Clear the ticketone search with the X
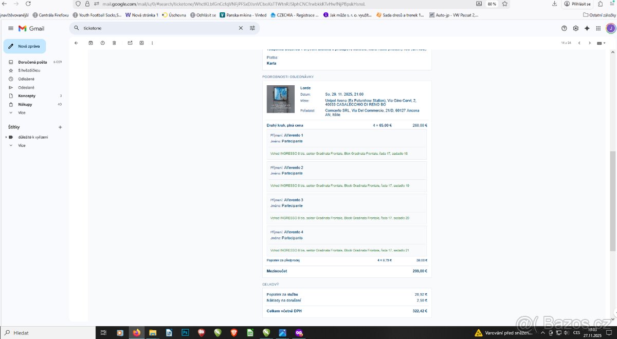 click(241, 28)
